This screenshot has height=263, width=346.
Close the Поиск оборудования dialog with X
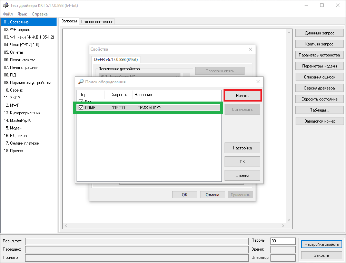point(258,82)
